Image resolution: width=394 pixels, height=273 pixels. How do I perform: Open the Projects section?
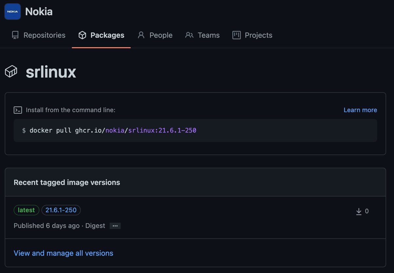(x=258, y=35)
